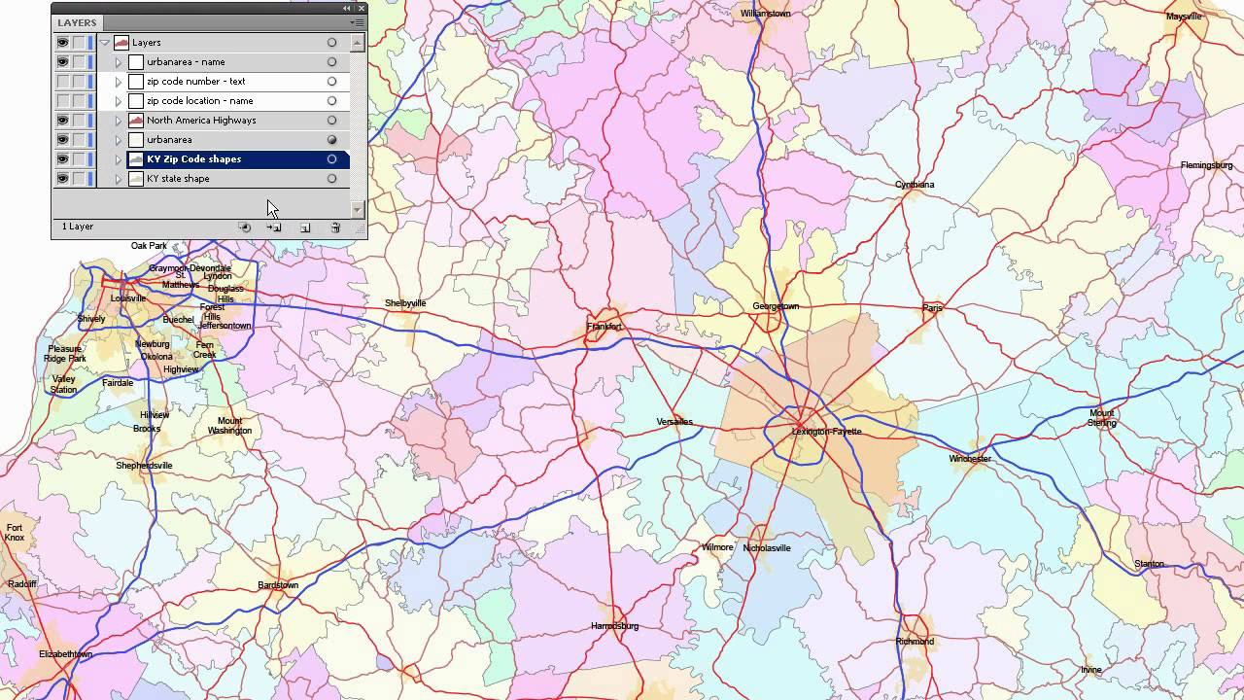Click the Bardstown label on the map
Viewport: 1244px width, 700px height.
point(278,585)
